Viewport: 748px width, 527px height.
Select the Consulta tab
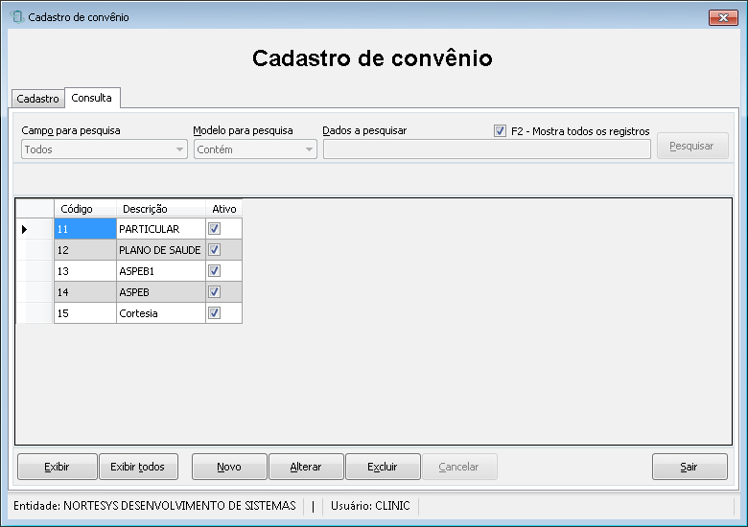[92, 98]
